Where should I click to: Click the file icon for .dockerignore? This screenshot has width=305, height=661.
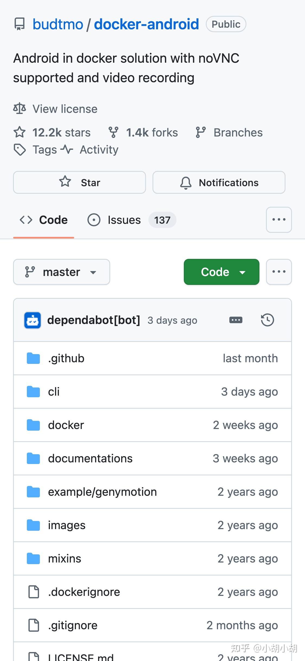[34, 592]
